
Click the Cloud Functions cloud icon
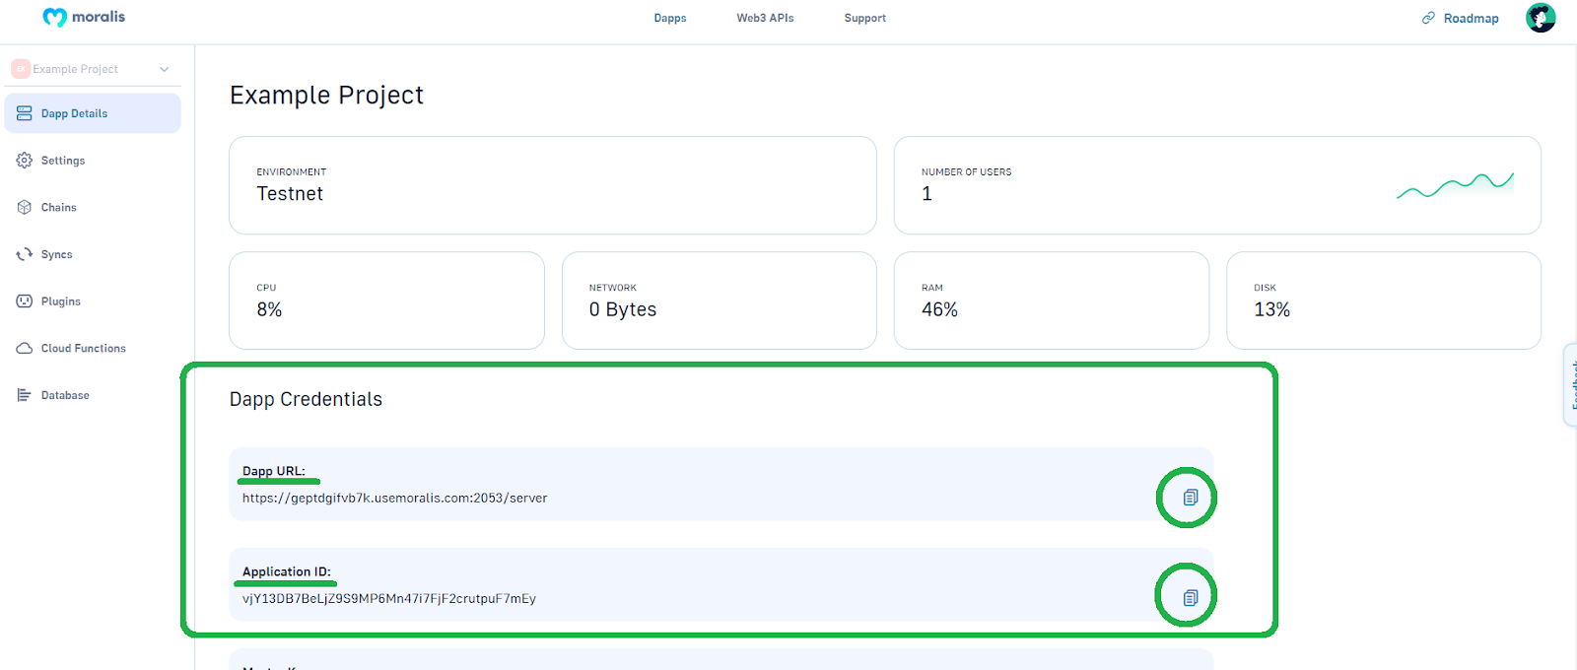pos(25,348)
